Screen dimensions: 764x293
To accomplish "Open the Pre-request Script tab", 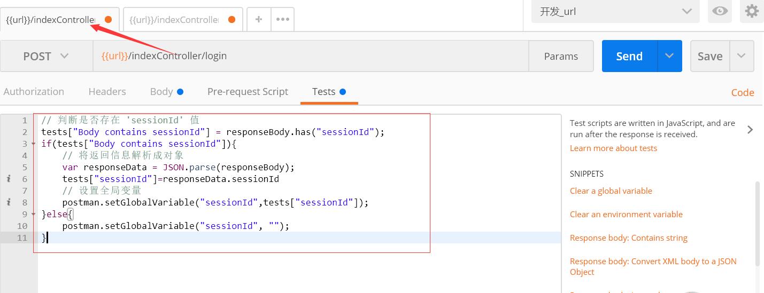I will (248, 92).
